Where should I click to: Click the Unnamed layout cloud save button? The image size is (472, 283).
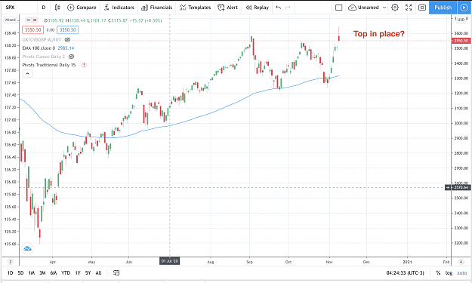tap(363, 8)
